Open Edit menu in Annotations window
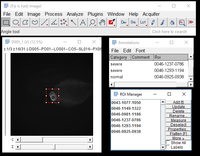200x156 pixels. tap(127, 51)
